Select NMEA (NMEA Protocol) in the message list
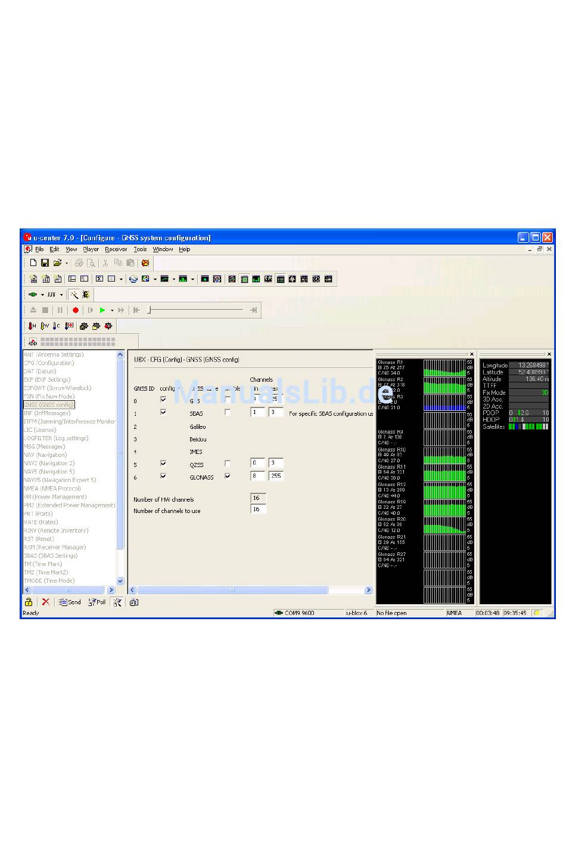The width and height of the screenshot is (566, 847). click(x=52, y=489)
